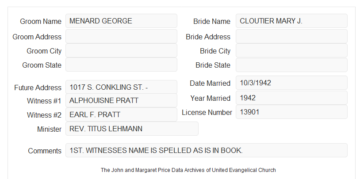Click the Future Address field with 1017 S. CONKLING
The image size is (356, 179).
[x=121, y=87]
